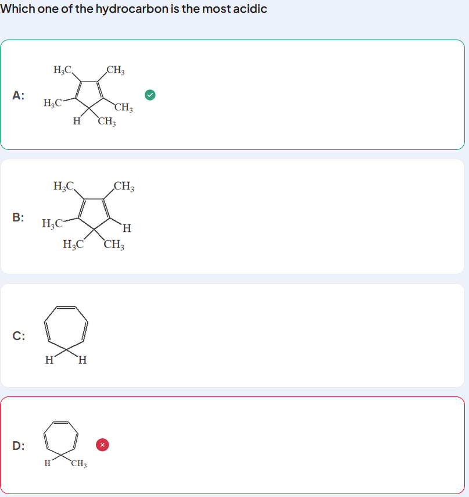Select answer label D:
469x497 pixels.
click(19, 446)
